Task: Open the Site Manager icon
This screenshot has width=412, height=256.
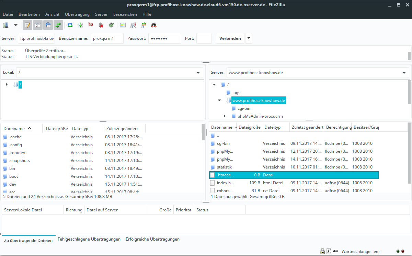Action: pyautogui.click(x=6, y=25)
